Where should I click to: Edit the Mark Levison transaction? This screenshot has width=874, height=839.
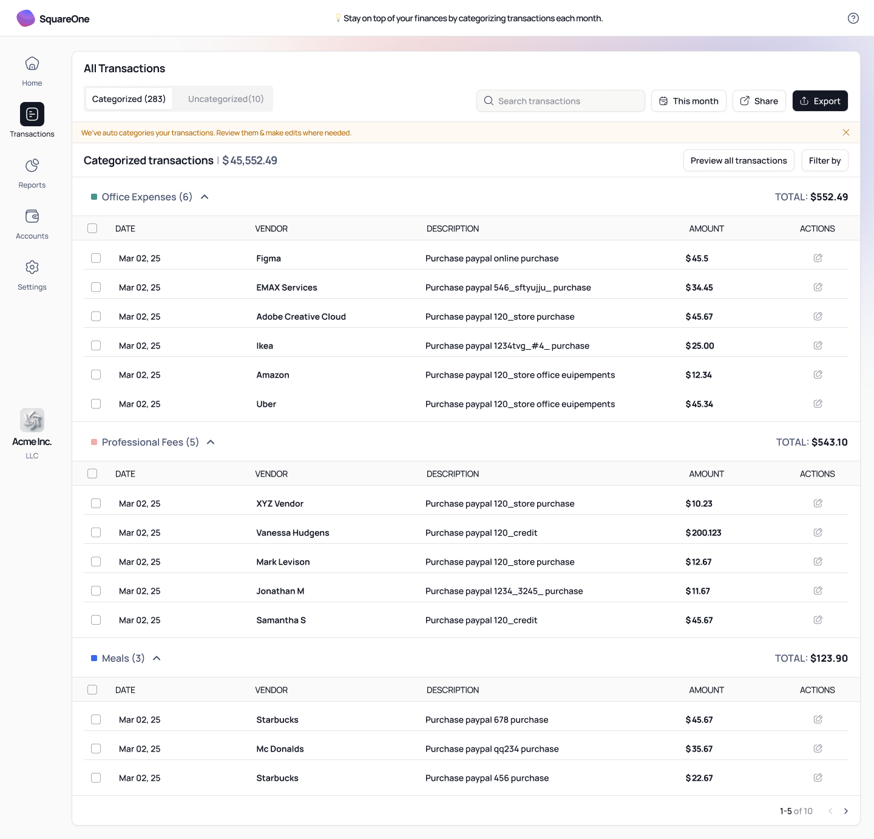[x=818, y=562]
